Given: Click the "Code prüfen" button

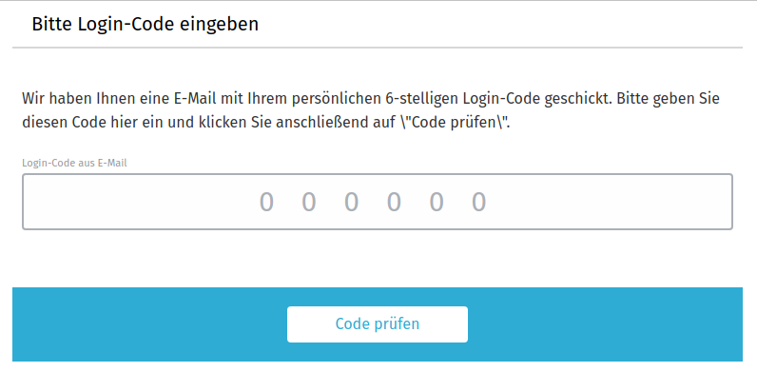Looking at the screenshot, I should tap(377, 324).
